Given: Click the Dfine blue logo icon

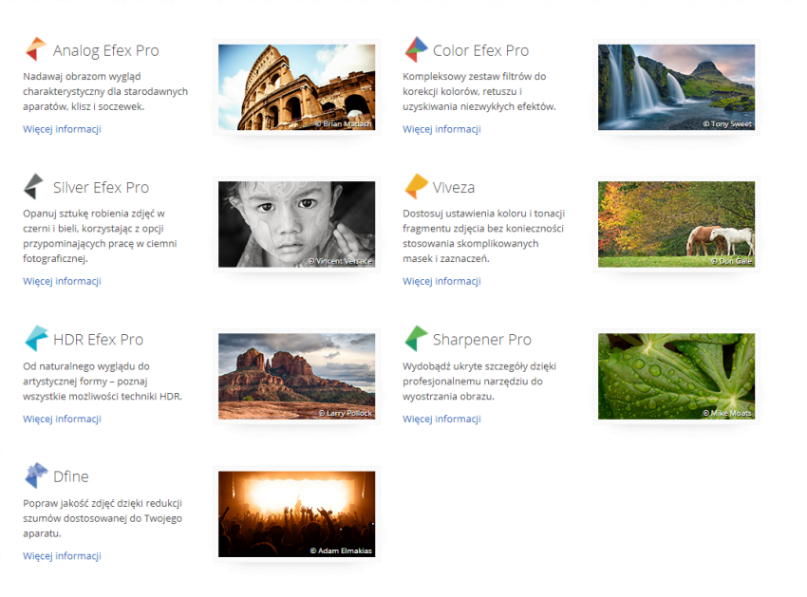Looking at the screenshot, I should tap(36, 476).
